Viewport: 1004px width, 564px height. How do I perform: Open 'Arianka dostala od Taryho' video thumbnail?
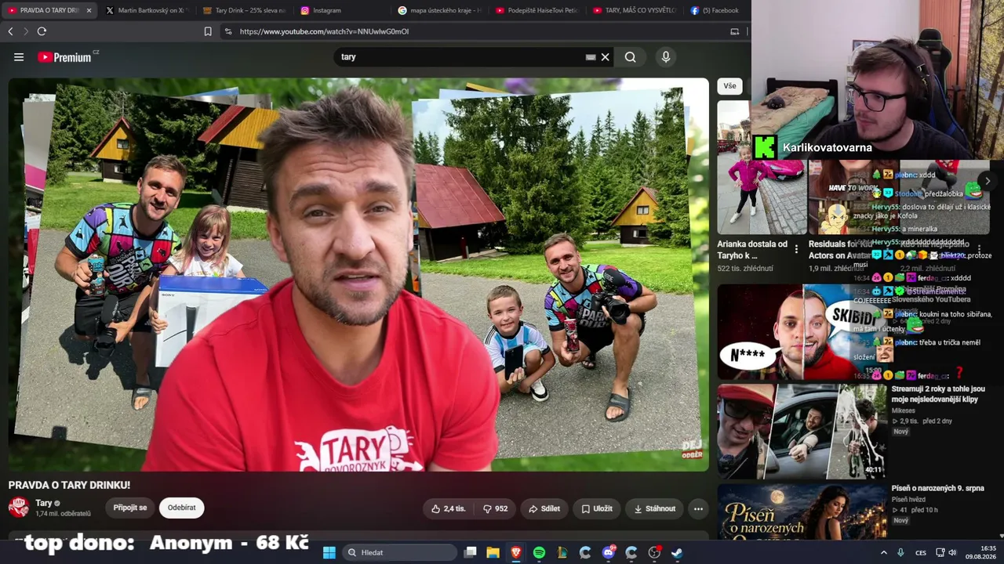pos(761,168)
